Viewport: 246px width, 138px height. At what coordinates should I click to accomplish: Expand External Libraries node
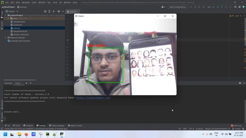[5, 38]
